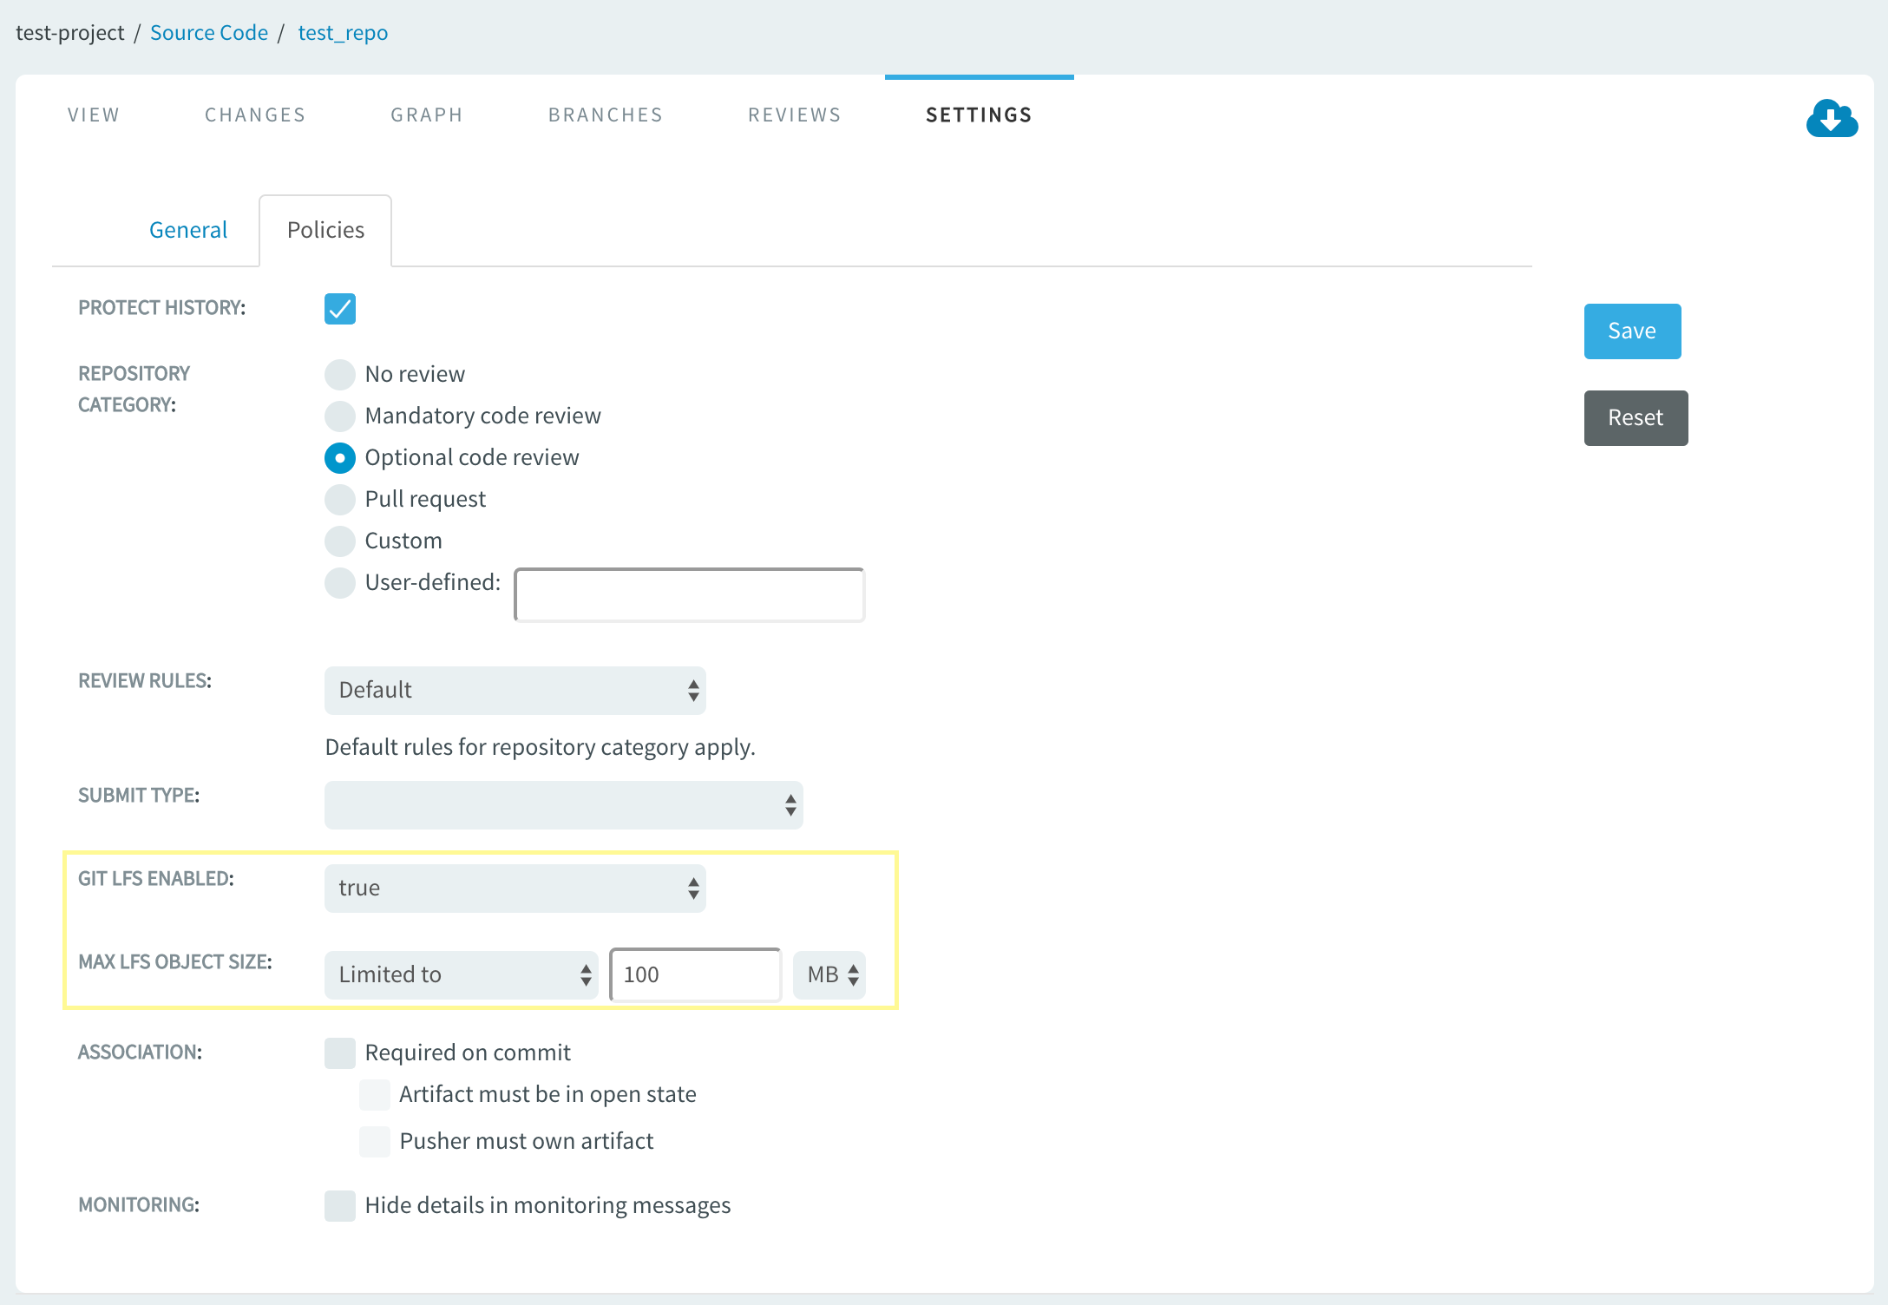
Task: Select the User-defined radio button
Action: (340, 583)
